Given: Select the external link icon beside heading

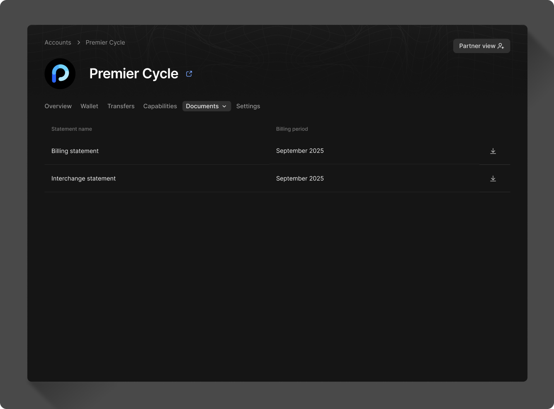Looking at the screenshot, I should coord(189,73).
